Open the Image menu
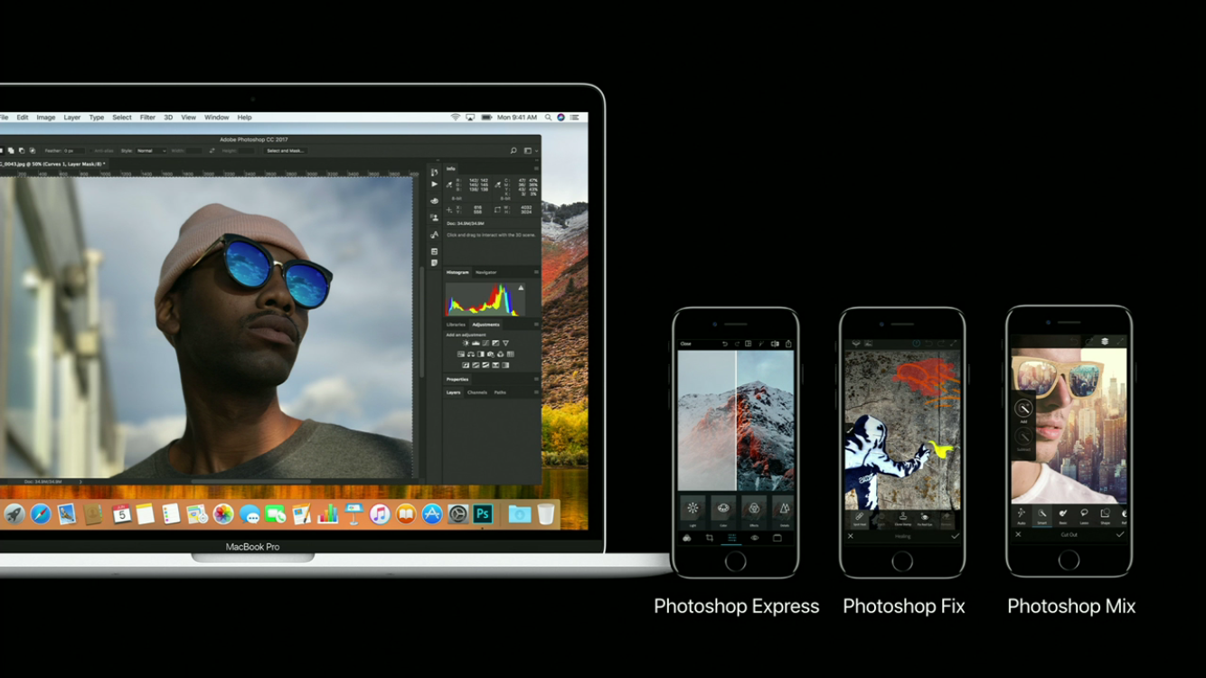Image resolution: width=1206 pixels, height=678 pixels. 46,118
